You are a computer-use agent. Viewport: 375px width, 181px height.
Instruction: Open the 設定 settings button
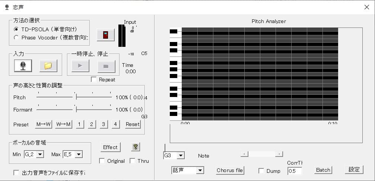(x=354, y=170)
